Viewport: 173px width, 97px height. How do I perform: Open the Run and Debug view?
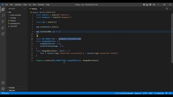[x=3, y=27]
